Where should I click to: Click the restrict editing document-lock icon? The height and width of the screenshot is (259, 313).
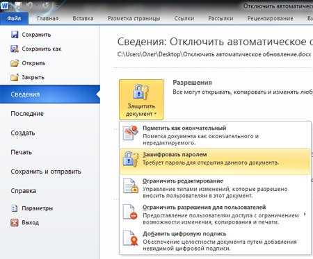[131, 185]
